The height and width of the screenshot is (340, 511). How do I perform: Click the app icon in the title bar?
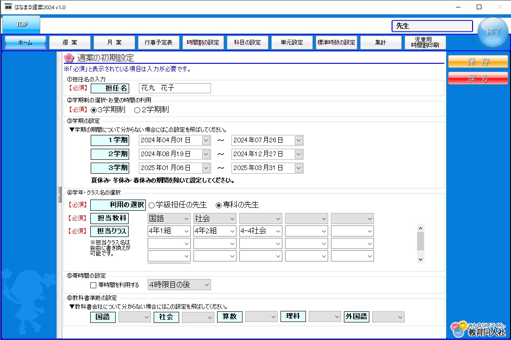(8, 7)
